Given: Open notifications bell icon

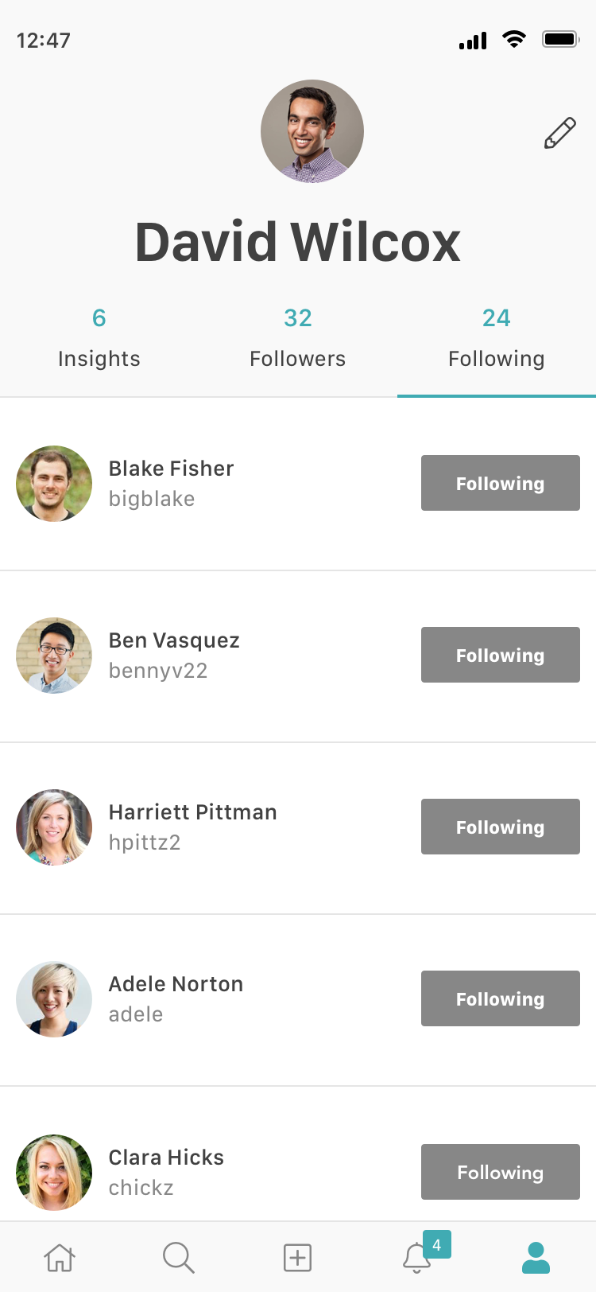Looking at the screenshot, I should [416, 1258].
